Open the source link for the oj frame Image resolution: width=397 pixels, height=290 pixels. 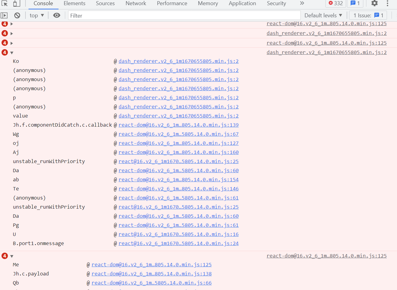point(179,143)
